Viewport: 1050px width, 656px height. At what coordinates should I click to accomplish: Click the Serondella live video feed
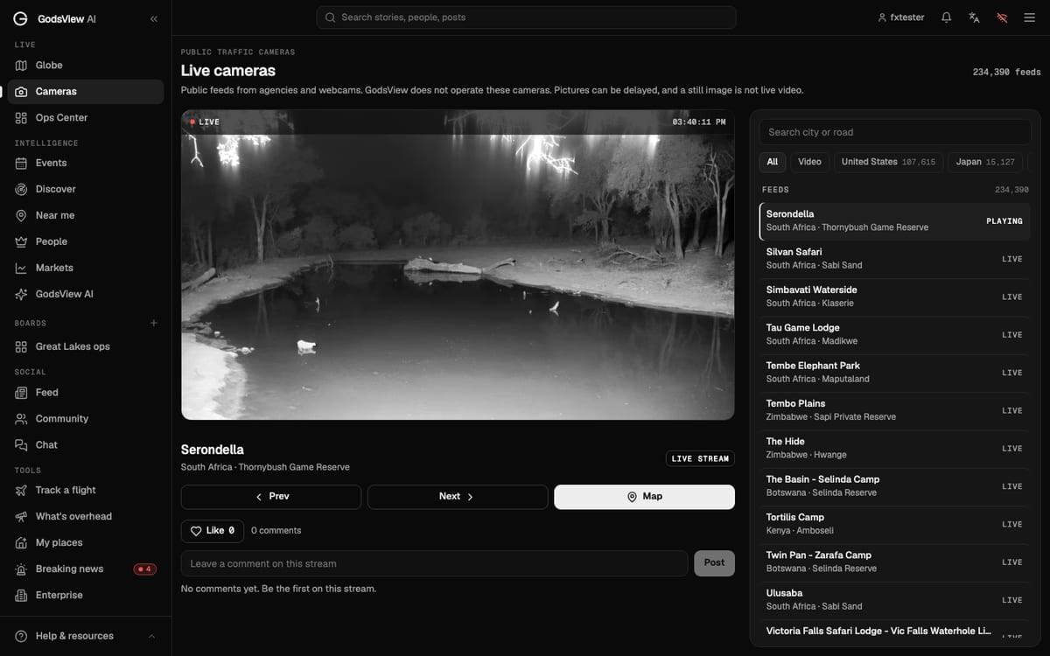(x=458, y=265)
